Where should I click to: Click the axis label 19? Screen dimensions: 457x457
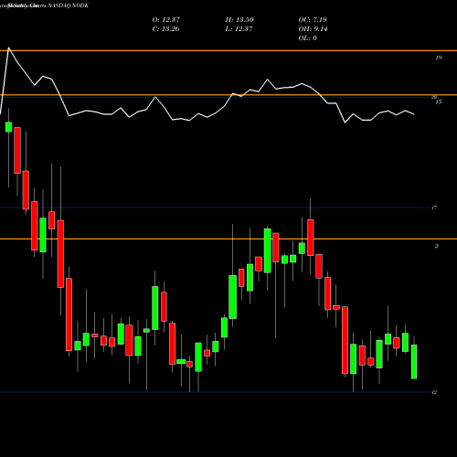click(438, 58)
